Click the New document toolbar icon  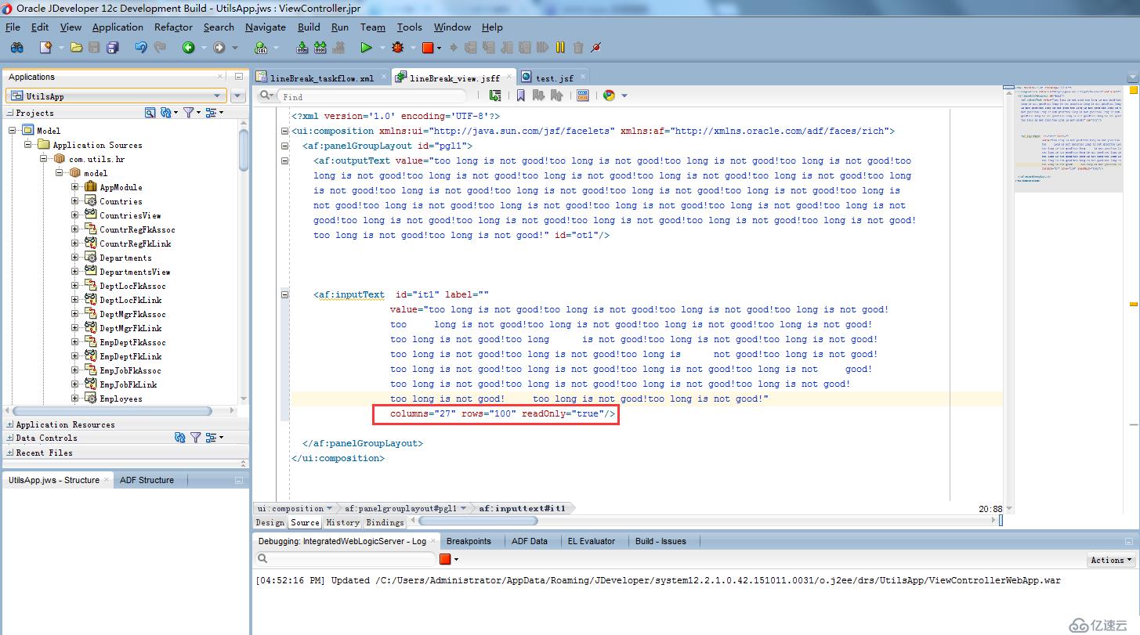pyautogui.click(x=45, y=48)
